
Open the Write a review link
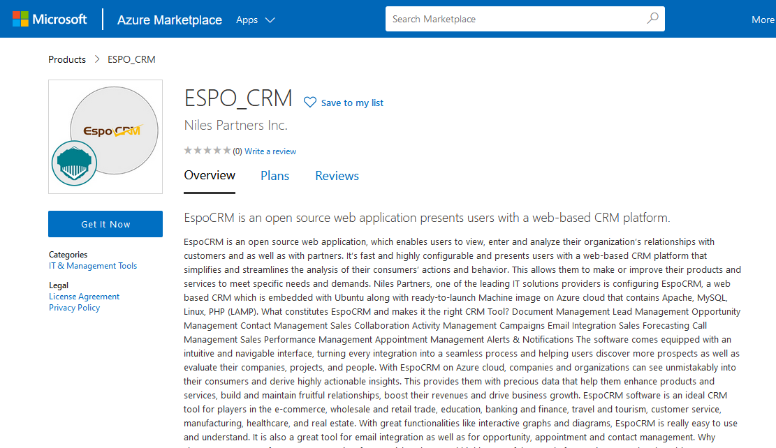point(270,151)
